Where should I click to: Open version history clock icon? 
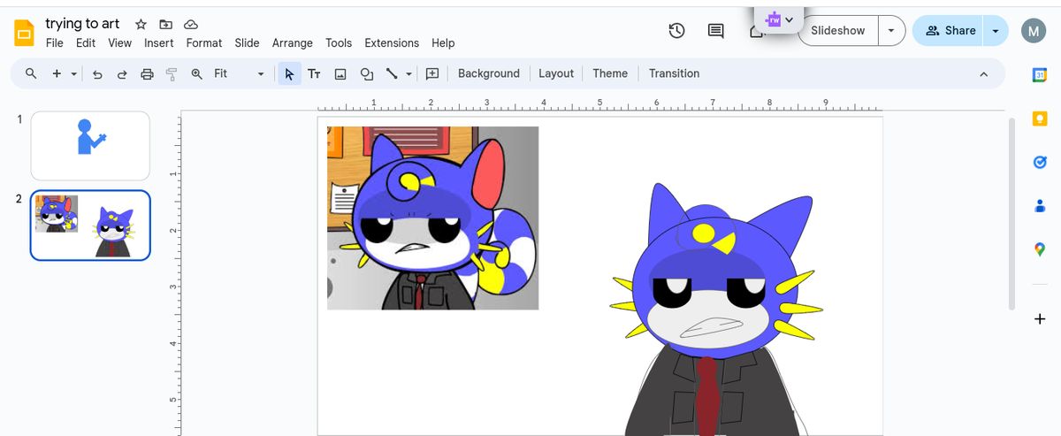[676, 31]
